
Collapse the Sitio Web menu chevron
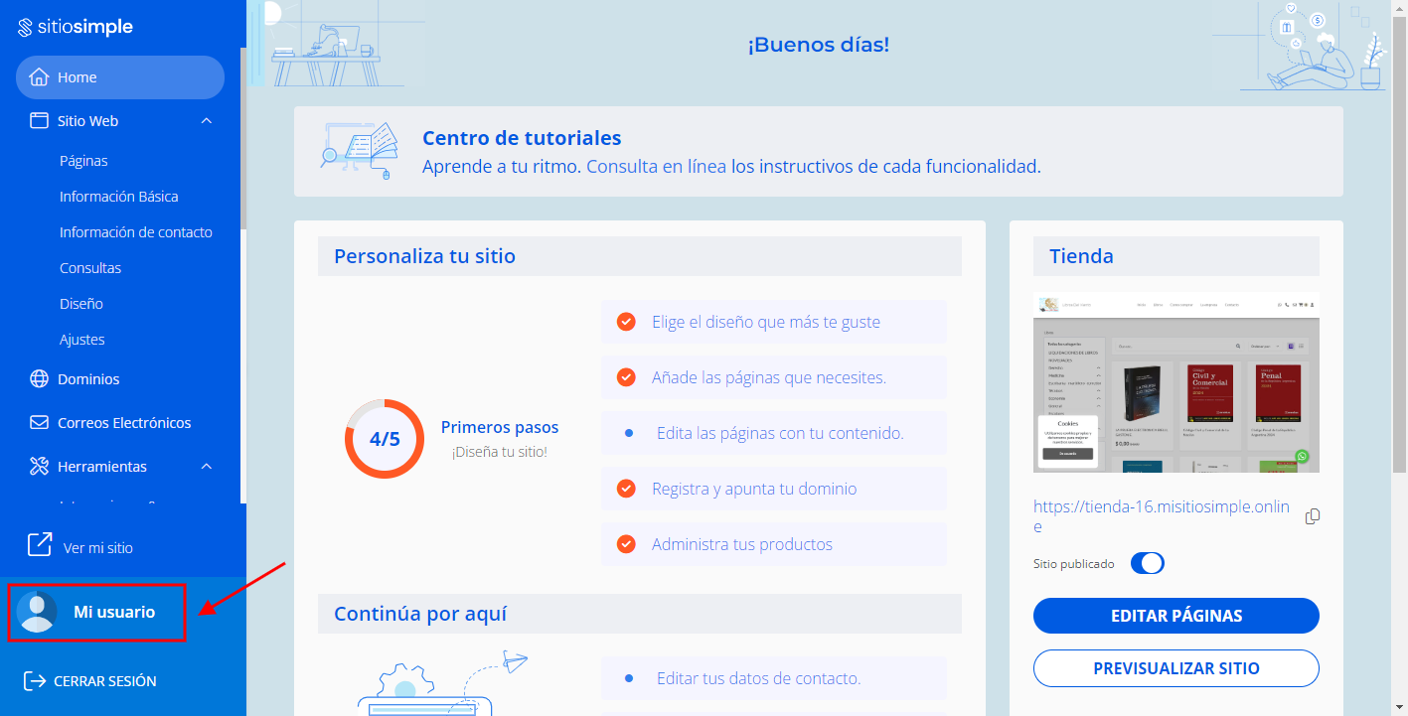tap(207, 121)
